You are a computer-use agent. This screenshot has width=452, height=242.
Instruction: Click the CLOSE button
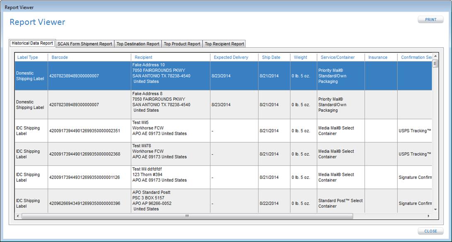pyautogui.click(x=431, y=231)
